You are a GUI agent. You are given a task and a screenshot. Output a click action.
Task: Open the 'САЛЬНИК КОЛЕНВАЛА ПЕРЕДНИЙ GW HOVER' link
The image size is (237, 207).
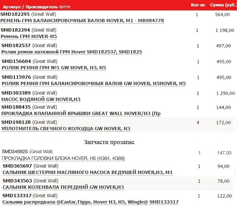[63, 187]
